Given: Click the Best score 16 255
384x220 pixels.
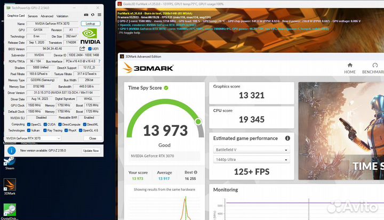Looking at the screenshot, I should (190, 178).
